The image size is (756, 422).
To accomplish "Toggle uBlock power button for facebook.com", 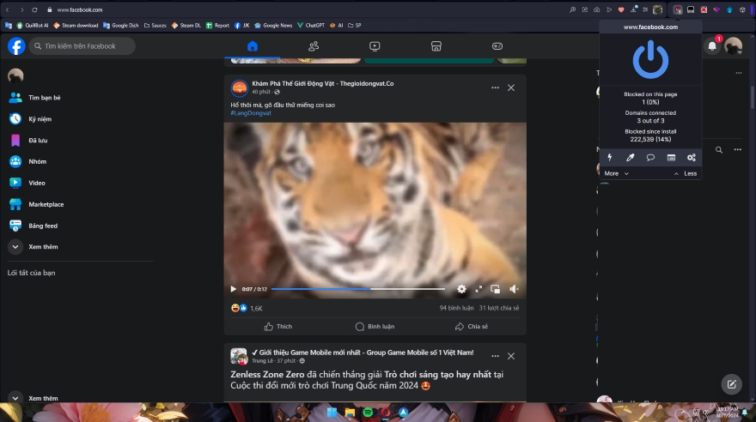I will pyautogui.click(x=650, y=59).
